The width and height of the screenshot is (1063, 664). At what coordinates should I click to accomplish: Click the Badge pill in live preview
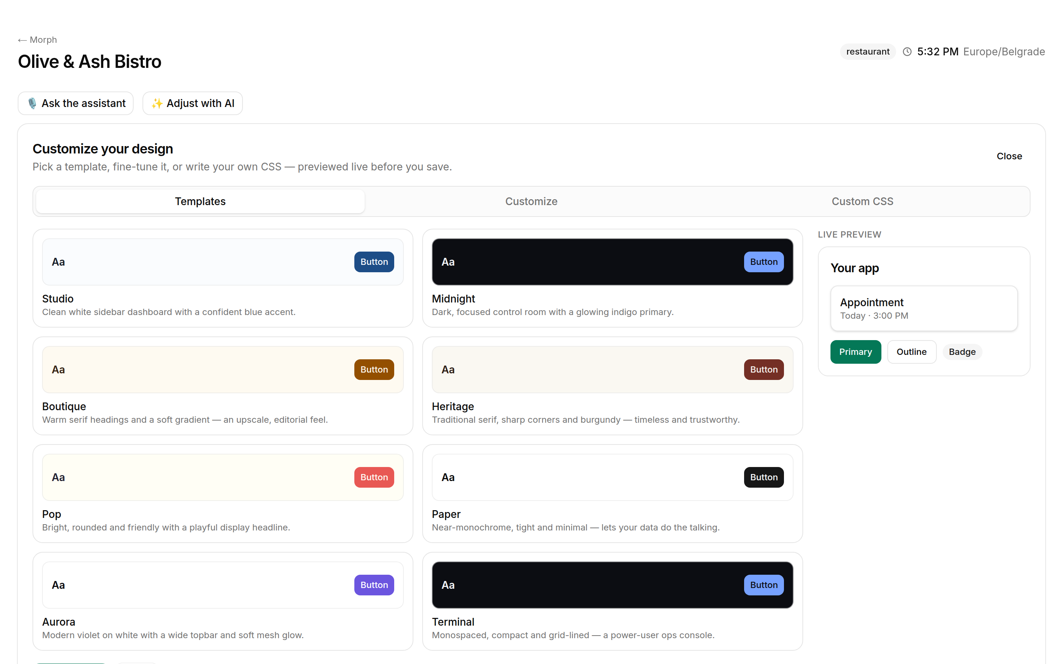click(962, 352)
